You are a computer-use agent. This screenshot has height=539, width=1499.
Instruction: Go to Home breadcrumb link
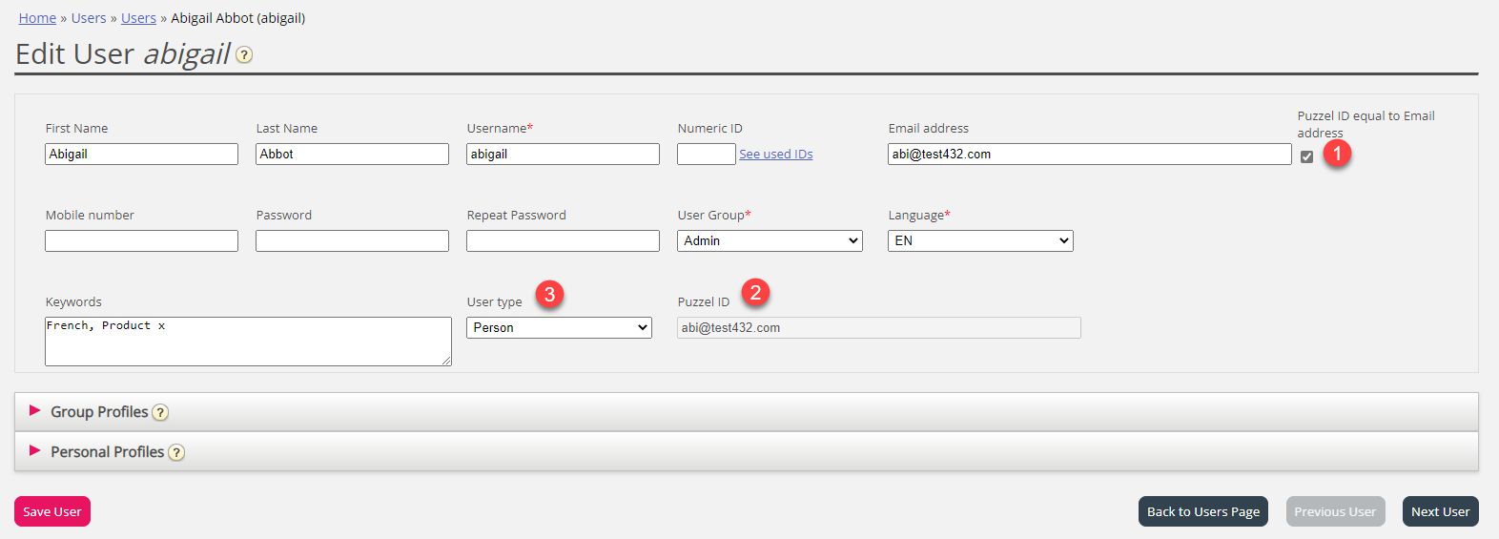[x=37, y=18]
